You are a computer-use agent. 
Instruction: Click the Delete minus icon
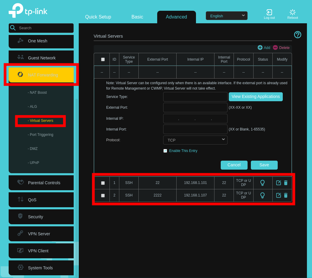pyautogui.click(x=275, y=47)
